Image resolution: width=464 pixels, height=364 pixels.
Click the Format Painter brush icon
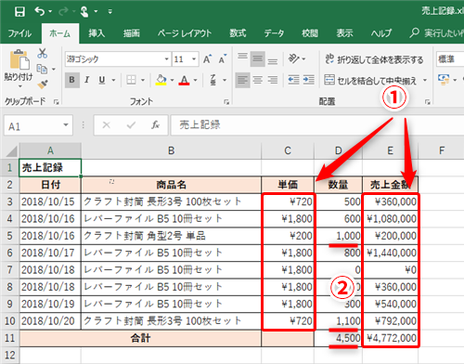pos(43,84)
